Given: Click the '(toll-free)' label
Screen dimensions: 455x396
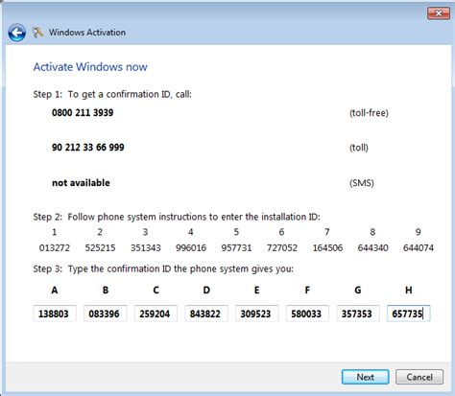Looking at the screenshot, I should tap(369, 113).
